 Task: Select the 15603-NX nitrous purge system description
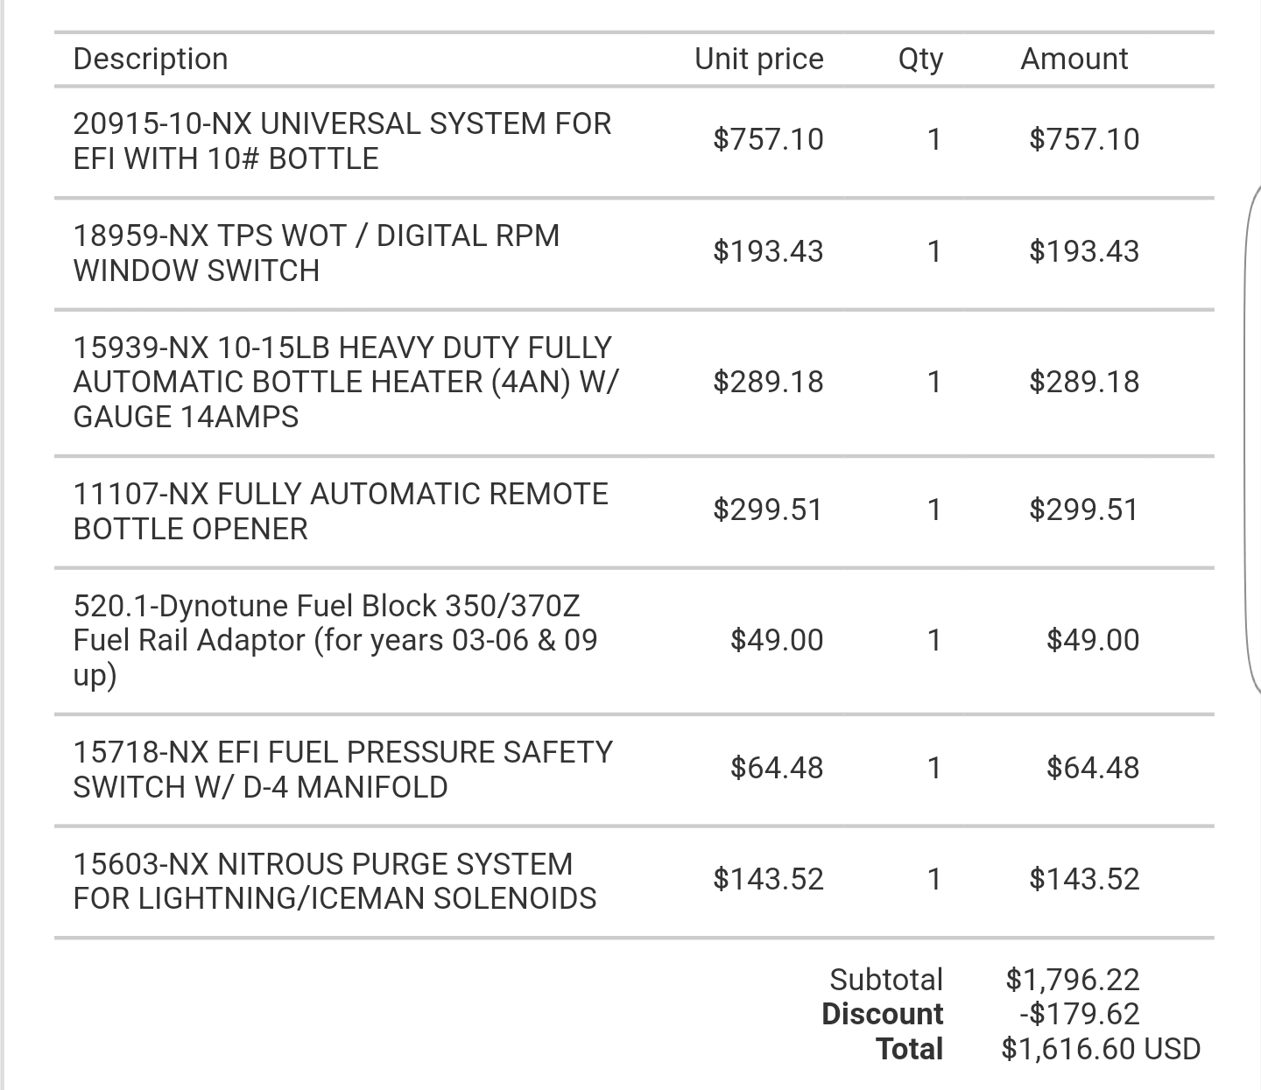click(x=335, y=881)
